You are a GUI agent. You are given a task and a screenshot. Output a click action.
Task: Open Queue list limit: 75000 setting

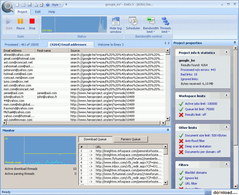tap(200, 109)
